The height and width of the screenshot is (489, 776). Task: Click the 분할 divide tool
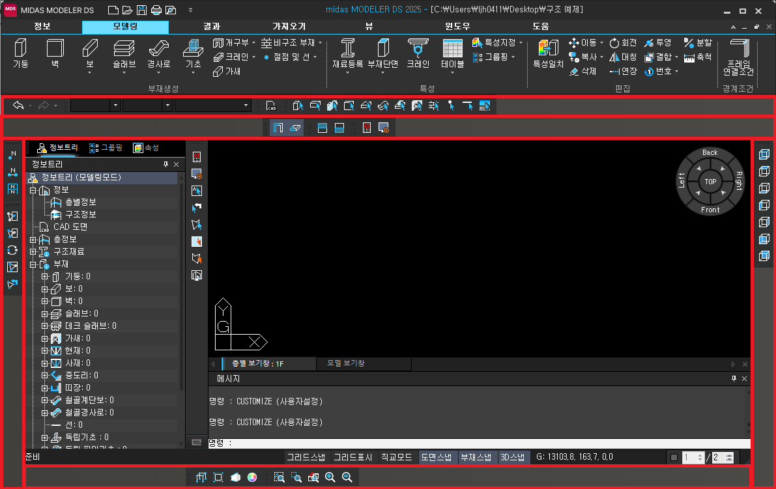click(698, 42)
